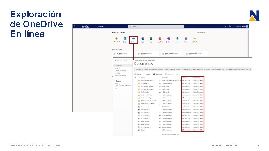Toggle the select-all checkmark in list header
The width and height of the screenshot is (269, 151).
pyautogui.click(x=136, y=77)
